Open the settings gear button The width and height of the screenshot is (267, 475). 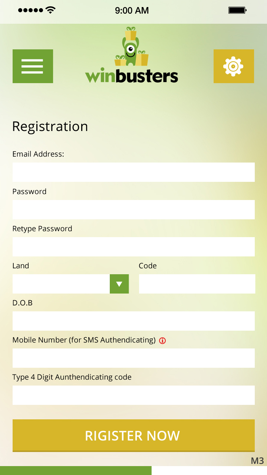tap(234, 66)
